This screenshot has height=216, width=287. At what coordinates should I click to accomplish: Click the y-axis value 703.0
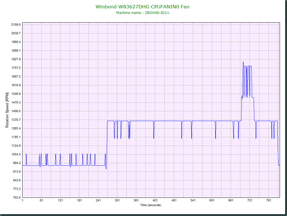pos(17,198)
